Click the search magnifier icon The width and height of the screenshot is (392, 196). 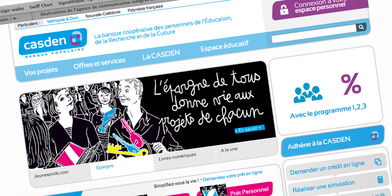coord(361,27)
